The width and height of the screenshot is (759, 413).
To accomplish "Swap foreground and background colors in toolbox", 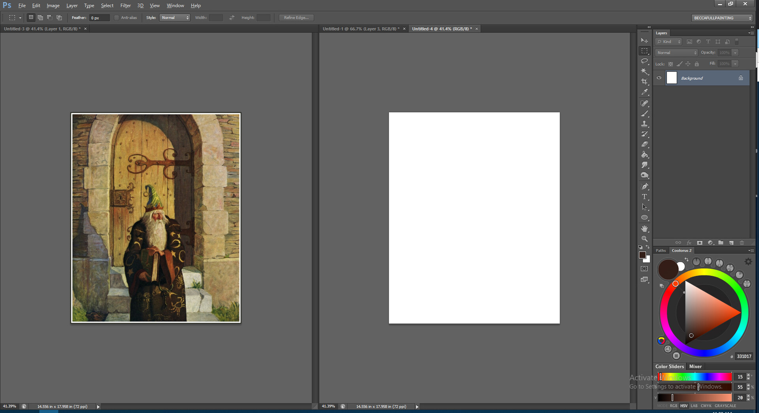I will point(648,247).
